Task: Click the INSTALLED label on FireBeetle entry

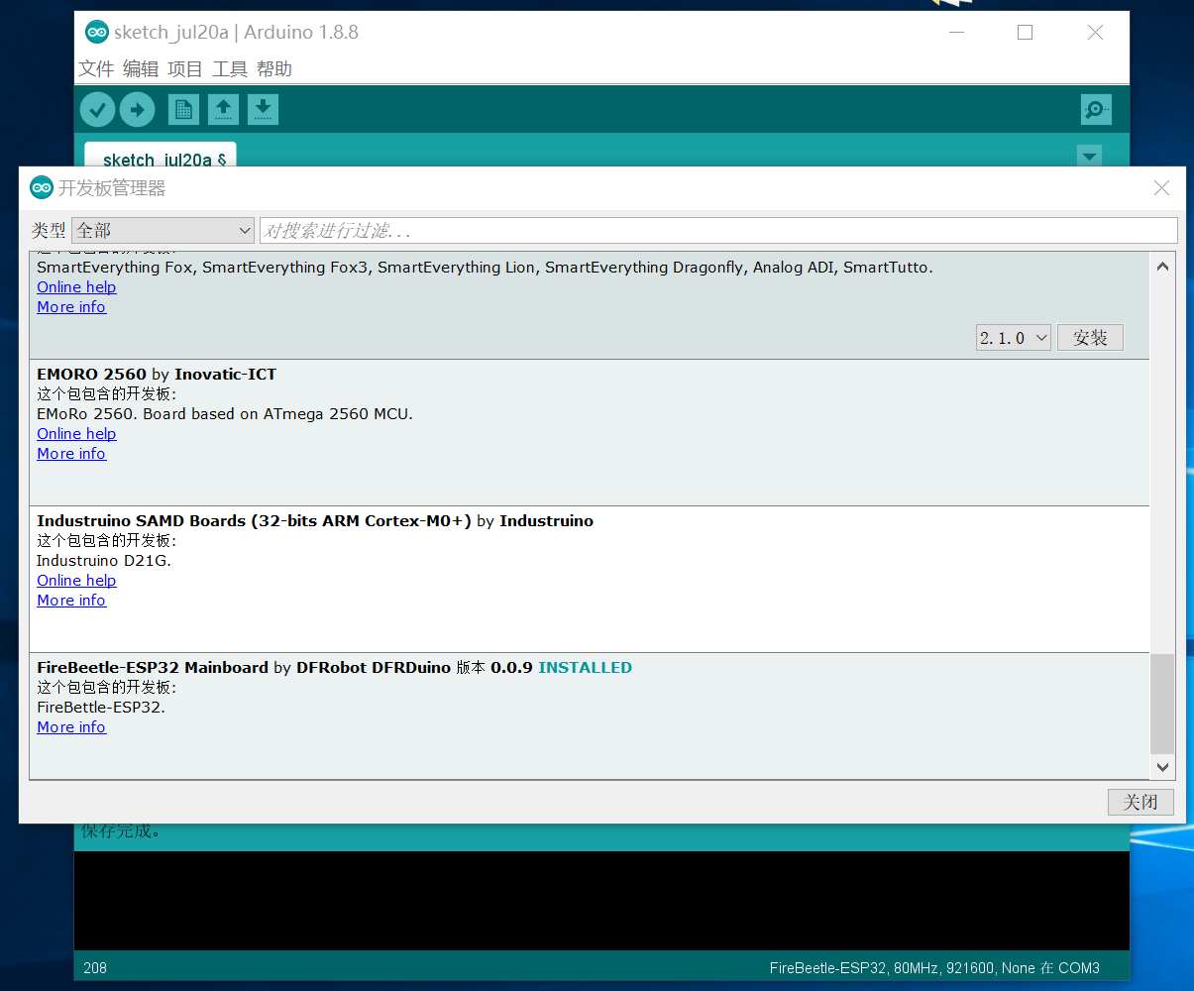Action: [585, 667]
